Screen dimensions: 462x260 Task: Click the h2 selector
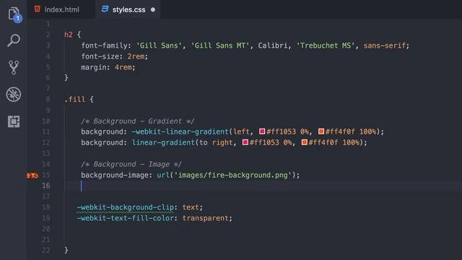(x=69, y=35)
